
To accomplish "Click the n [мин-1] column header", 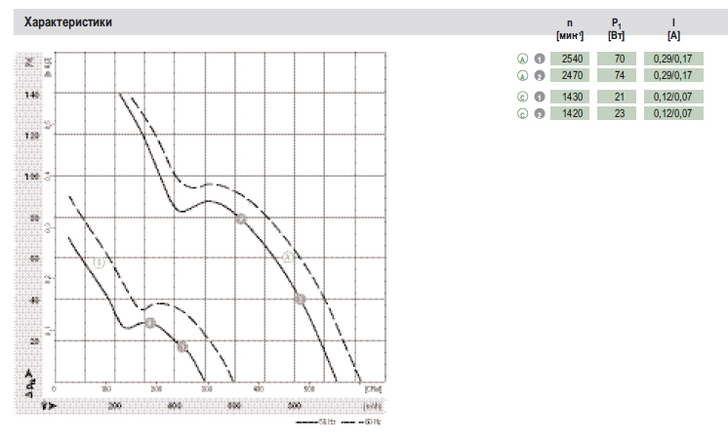I will pos(569,28).
